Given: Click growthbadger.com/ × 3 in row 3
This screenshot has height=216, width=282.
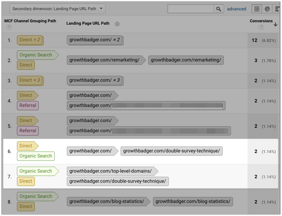Looking at the screenshot, I should 95,81.
